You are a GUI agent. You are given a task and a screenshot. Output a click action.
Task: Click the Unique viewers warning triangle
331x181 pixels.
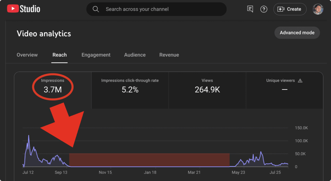tap(300, 81)
